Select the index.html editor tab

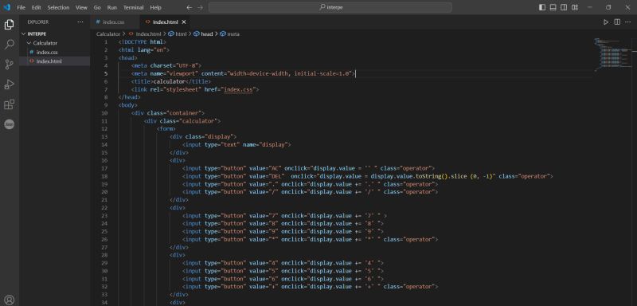tap(166, 22)
